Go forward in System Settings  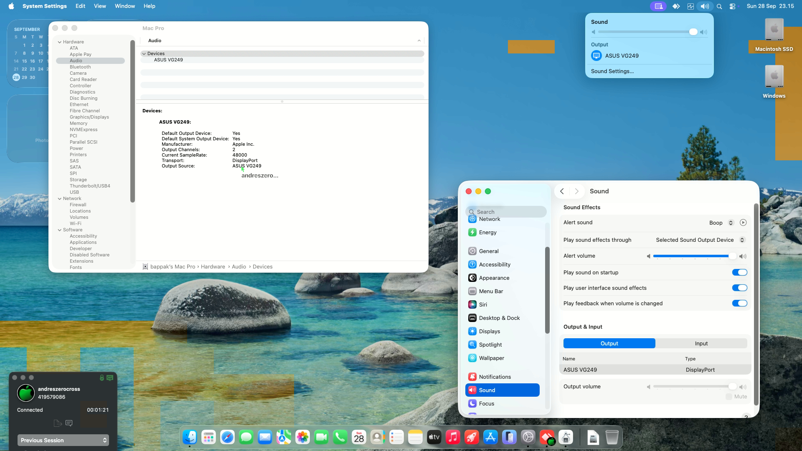coord(576,191)
